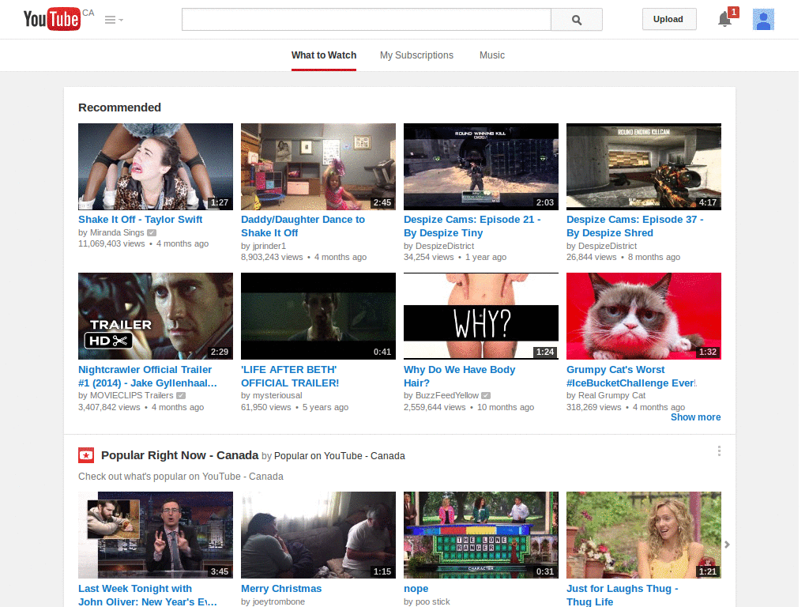The width and height of the screenshot is (809, 607).
Task: Click the Upload button
Action: (668, 19)
